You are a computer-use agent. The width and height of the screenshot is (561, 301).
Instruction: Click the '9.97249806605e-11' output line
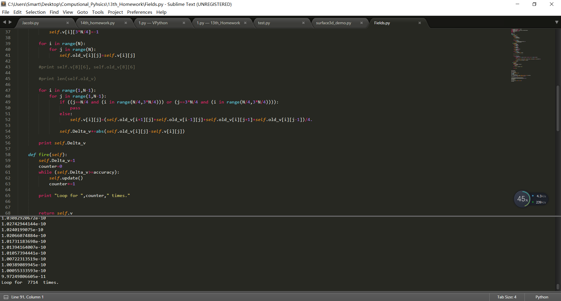pos(24,276)
